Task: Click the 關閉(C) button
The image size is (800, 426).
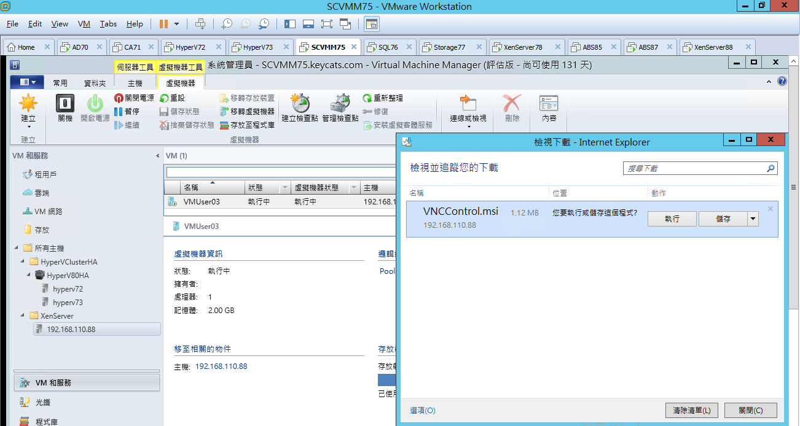Action: point(750,410)
